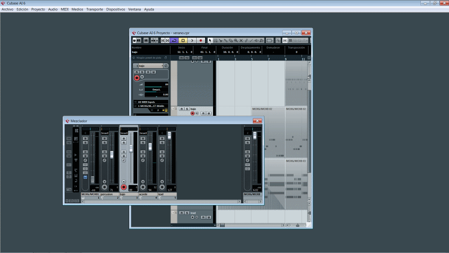
Task: Mute the acorde channel in the mixer
Action: coord(143,139)
